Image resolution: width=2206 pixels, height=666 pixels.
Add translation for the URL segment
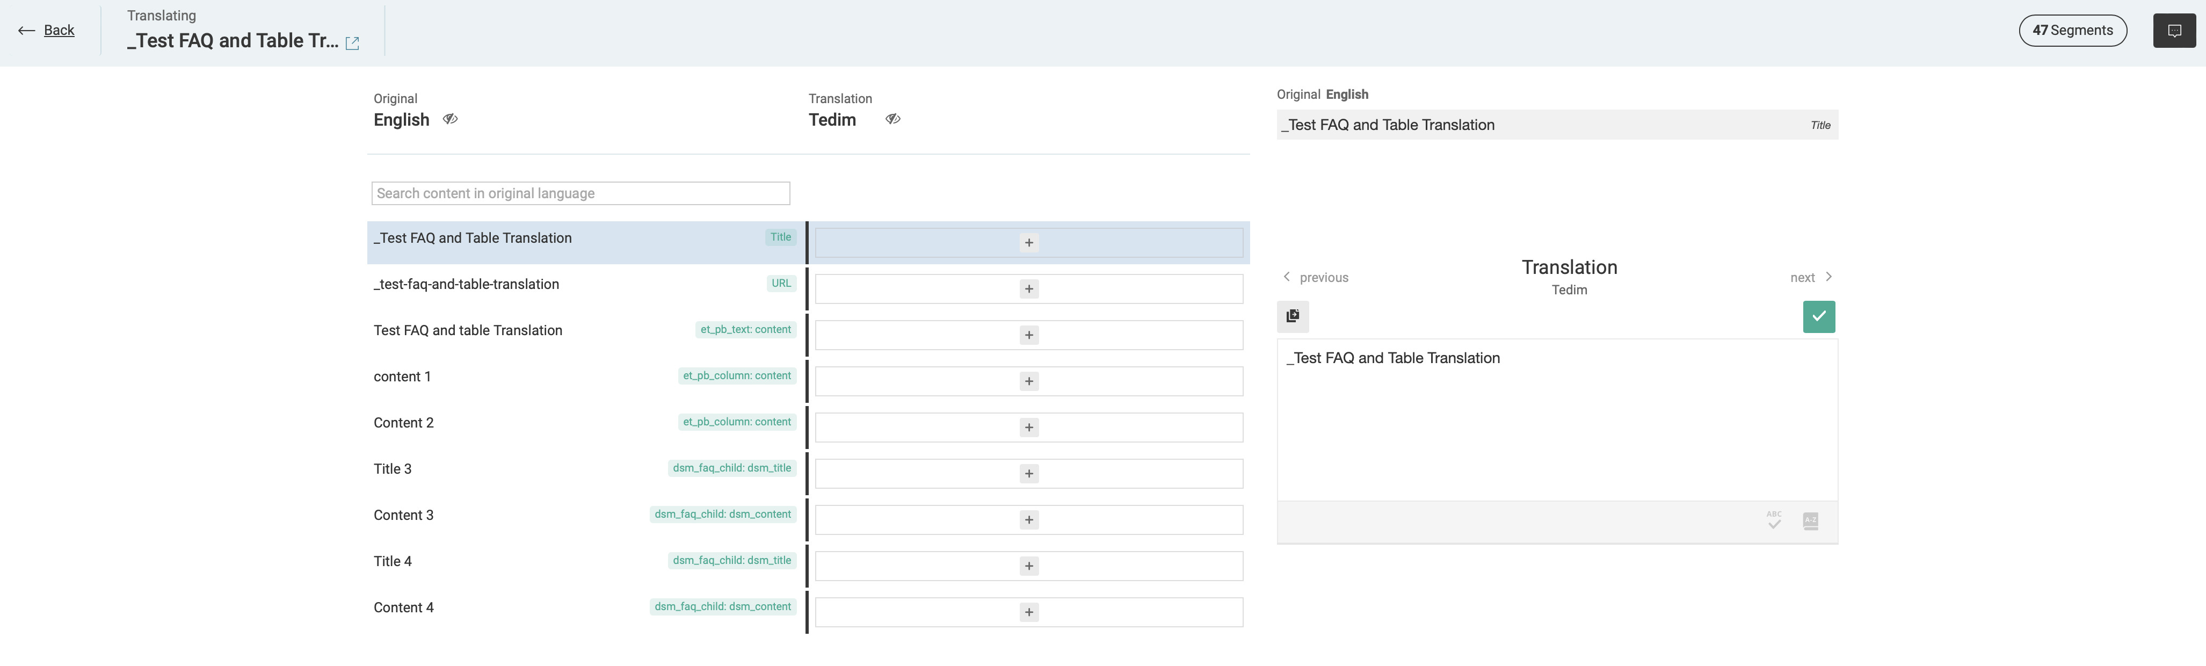pyautogui.click(x=1028, y=289)
